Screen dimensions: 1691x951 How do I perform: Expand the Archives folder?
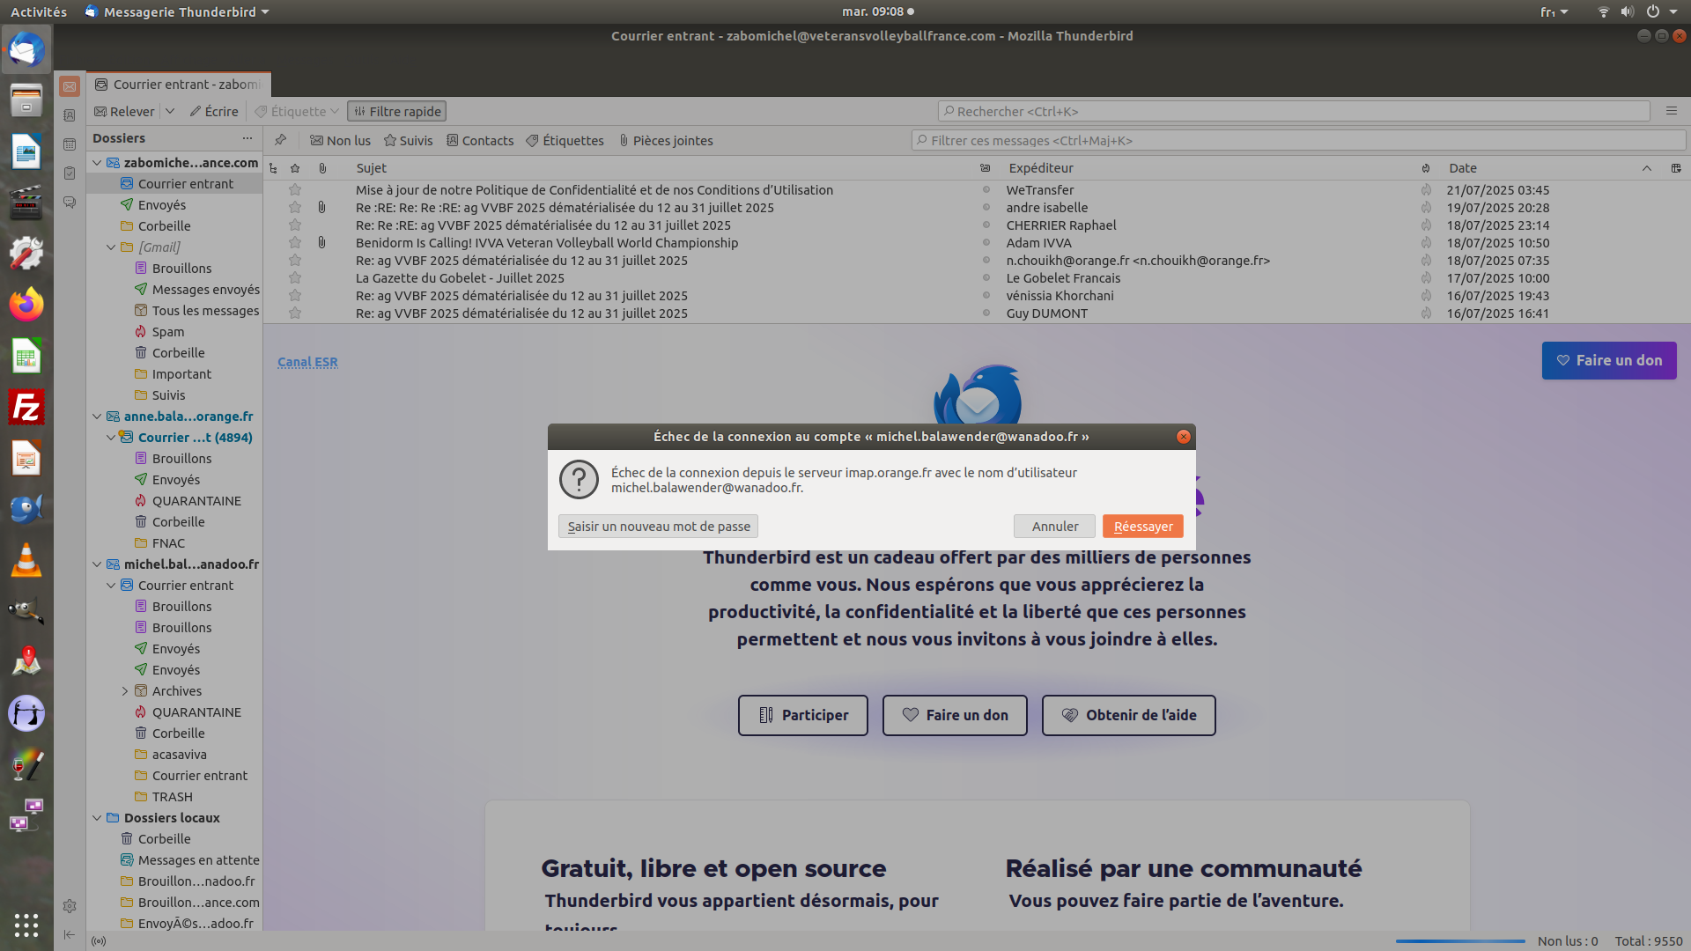125,691
